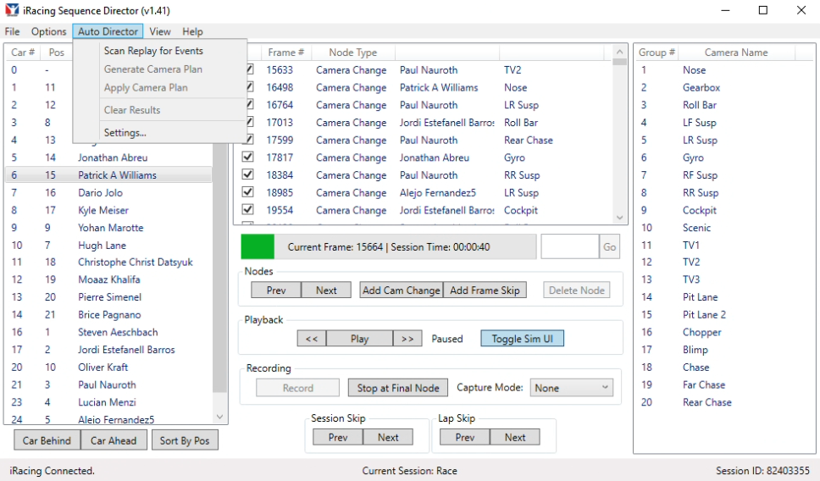Fast forward with the >> button
This screenshot has height=481, width=820.
(x=407, y=339)
